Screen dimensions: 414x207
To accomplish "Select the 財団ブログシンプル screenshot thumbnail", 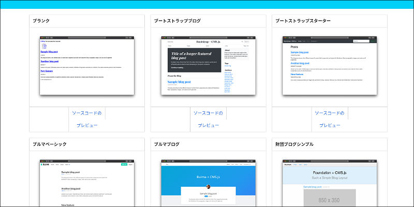I will click(330, 183).
